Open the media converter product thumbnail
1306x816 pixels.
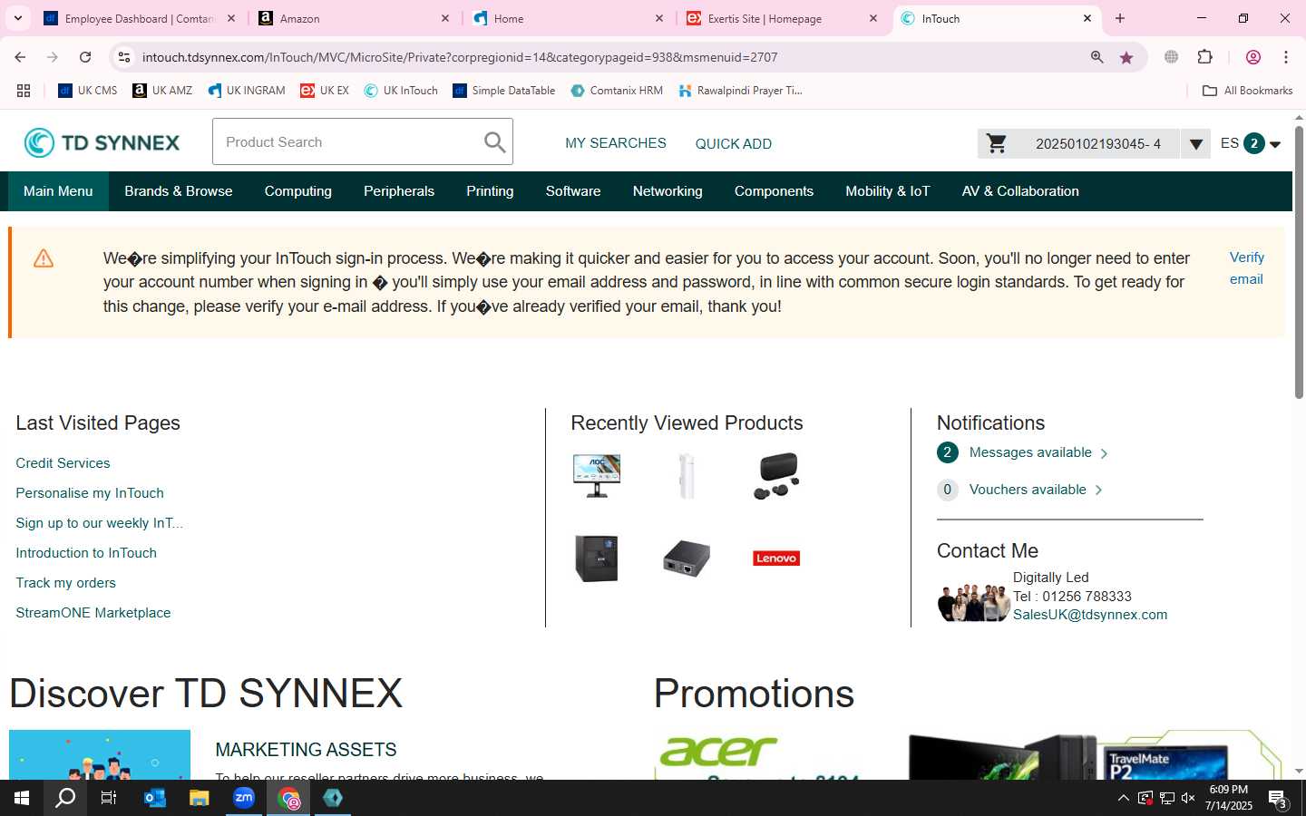(x=687, y=558)
